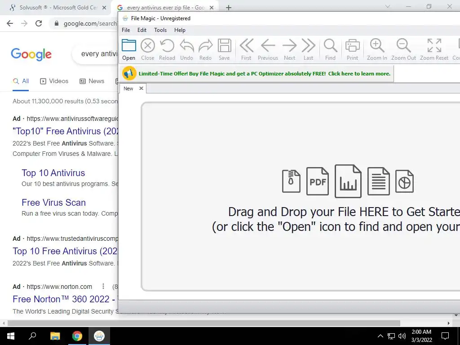Click the File Magic taskbar icon
This screenshot has width=460, height=345.
[x=99, y=336]
